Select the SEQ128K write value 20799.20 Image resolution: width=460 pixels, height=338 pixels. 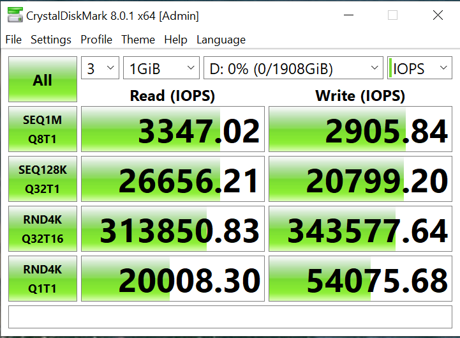[x=360, y=179]
